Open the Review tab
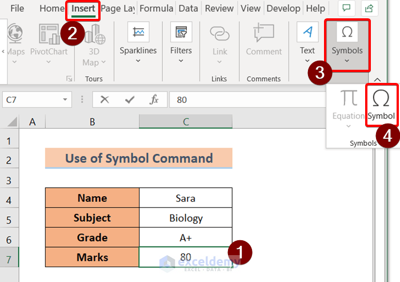The width and height of the screenshot is (400, 282). click(x=219, y=9)
